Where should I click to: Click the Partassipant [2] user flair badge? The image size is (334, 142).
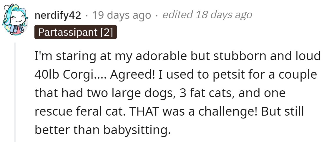76,32
